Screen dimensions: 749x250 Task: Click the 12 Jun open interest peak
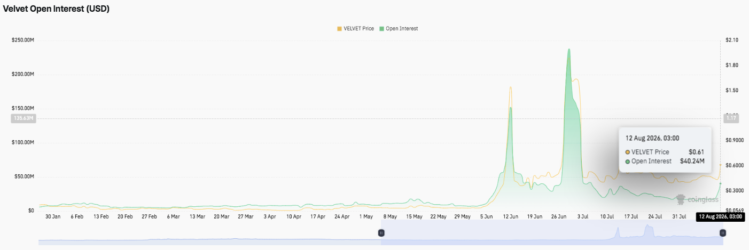[x=510, y=108]
